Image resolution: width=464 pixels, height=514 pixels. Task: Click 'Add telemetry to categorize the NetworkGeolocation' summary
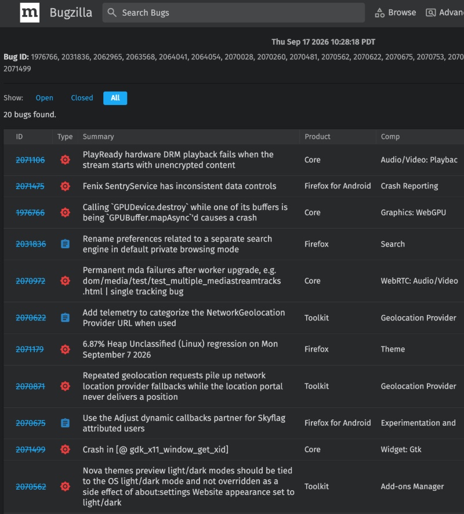[x=184, y=318]
